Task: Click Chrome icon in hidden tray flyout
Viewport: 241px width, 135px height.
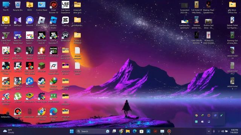Action: tap(196, 115)
